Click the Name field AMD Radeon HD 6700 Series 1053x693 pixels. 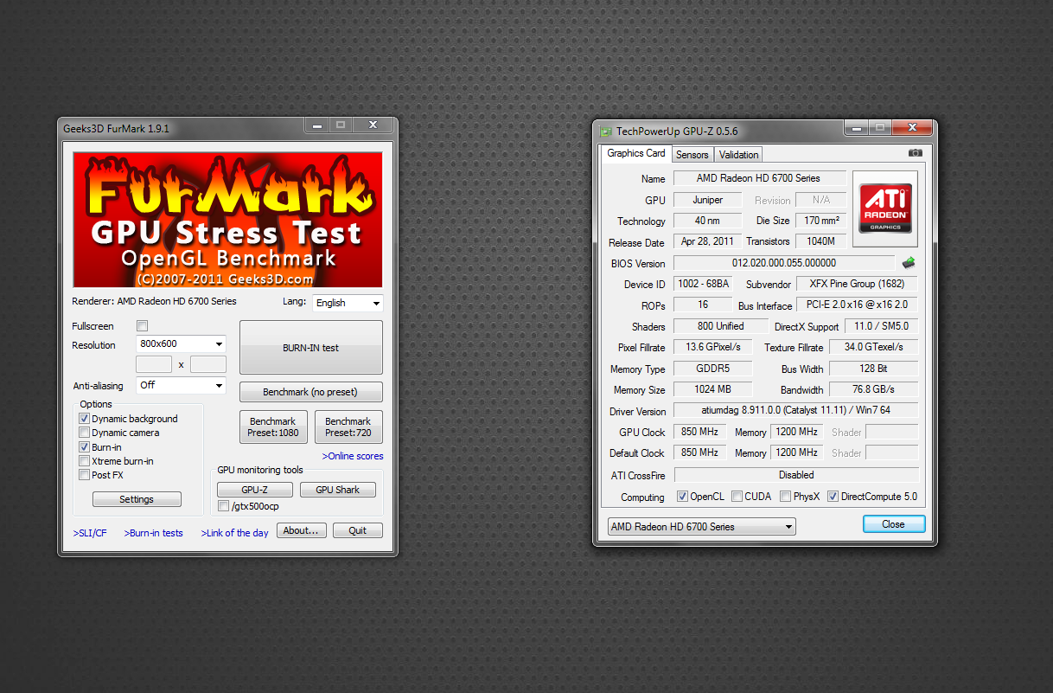point(759,178)
